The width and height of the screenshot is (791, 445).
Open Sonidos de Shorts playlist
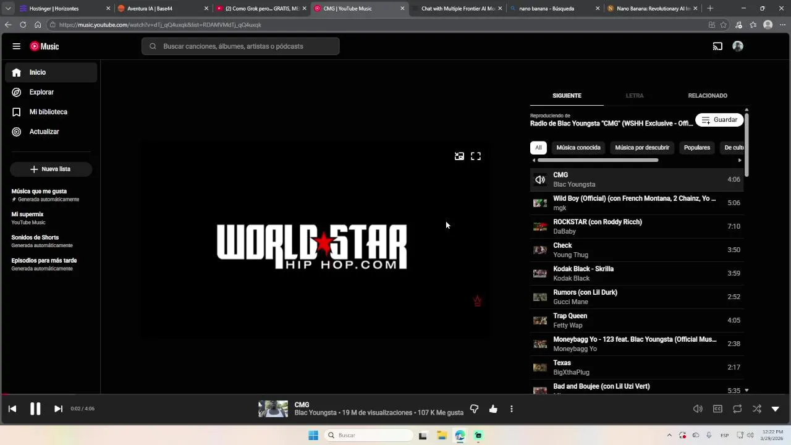tap(49, 241)
